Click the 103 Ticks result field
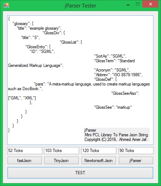 click(62, 151)
